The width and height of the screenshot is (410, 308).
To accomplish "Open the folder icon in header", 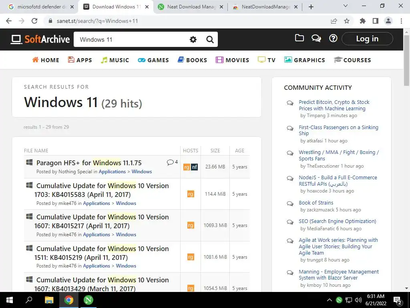I will point(299,38).
